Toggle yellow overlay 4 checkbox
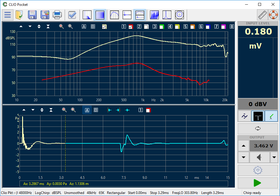Viewport: 280px width, 196px height. [x=177, y=27]
